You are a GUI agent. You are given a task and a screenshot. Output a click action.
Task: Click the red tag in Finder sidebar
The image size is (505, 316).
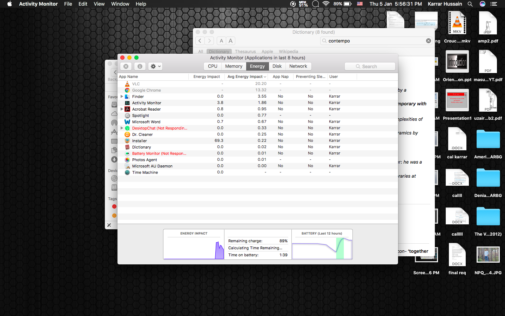coord(114,206)
